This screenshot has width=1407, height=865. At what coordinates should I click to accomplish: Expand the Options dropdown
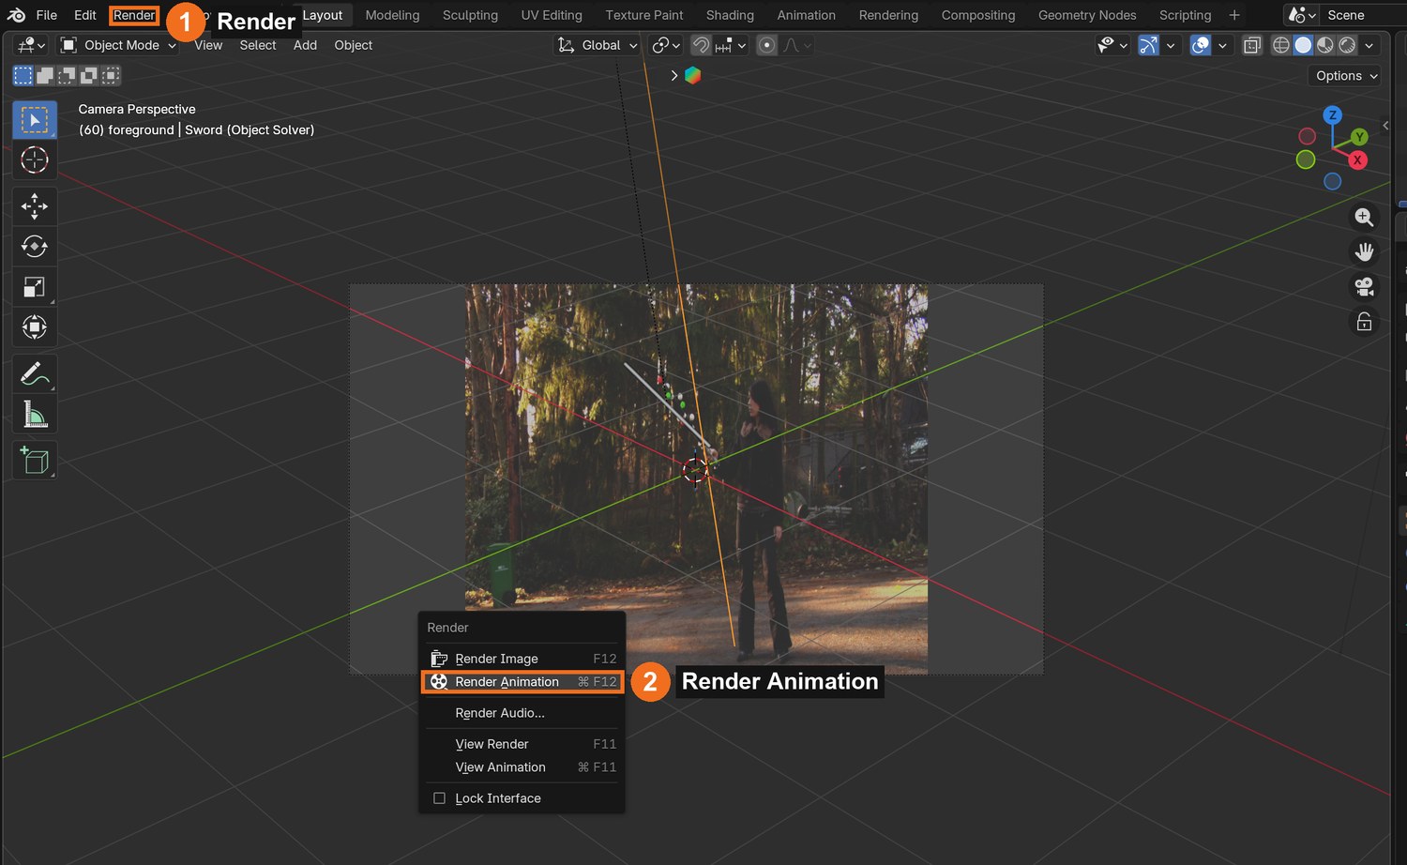(x=1347, y=76)
